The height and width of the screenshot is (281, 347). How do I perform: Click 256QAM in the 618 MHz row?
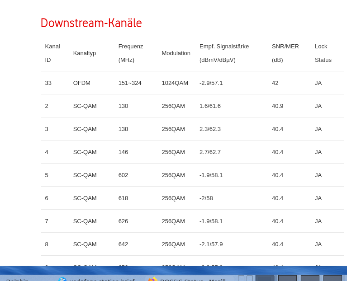tap(173, 198)
